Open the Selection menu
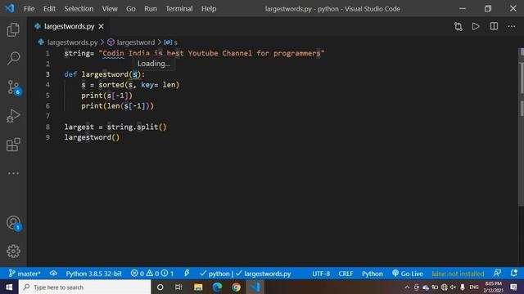The image size is (524, 294). pyautogui.click(x=79, y=9)
